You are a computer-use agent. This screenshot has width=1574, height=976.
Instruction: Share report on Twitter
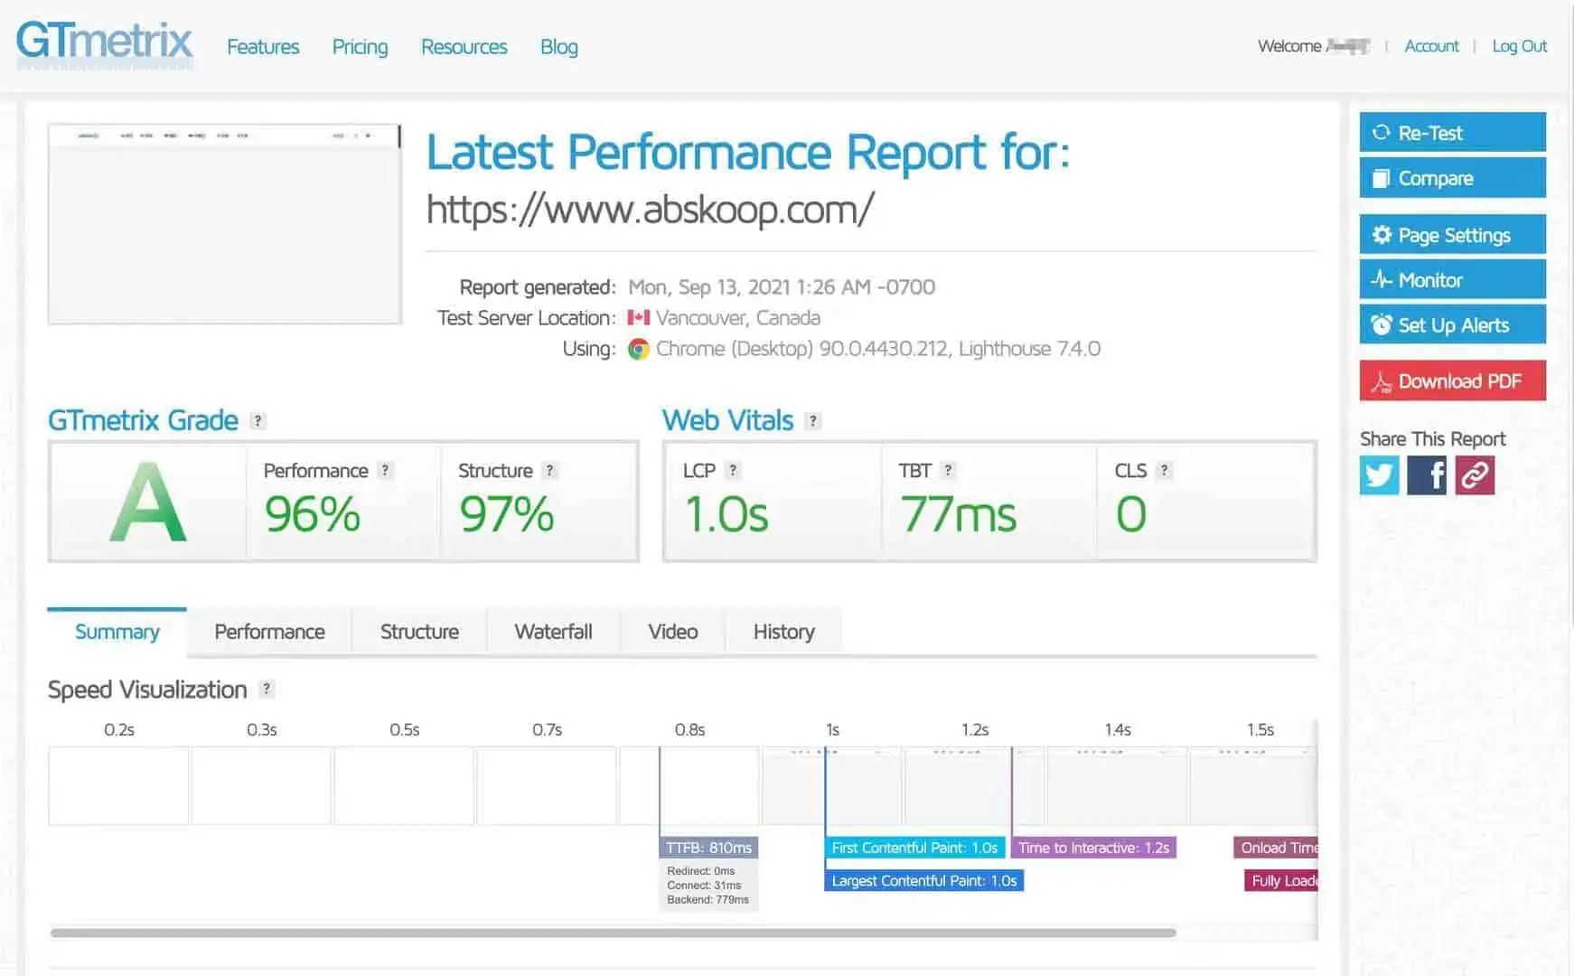tap(1379, 475)
